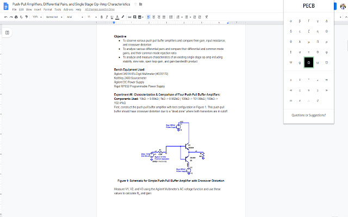Open the Google Docs home icon
Screen dimensions: 348x217
pyautogui.click(x=6, y=6)
